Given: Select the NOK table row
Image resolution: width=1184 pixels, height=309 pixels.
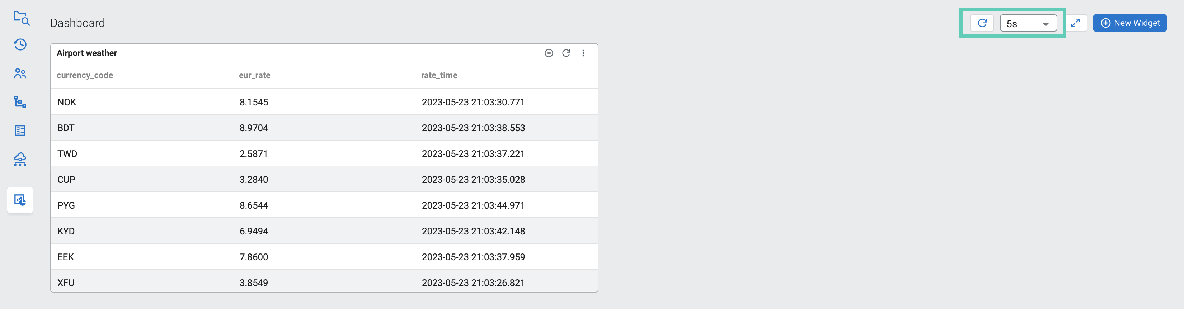Looking at the screenshot, I should point(324,102).
